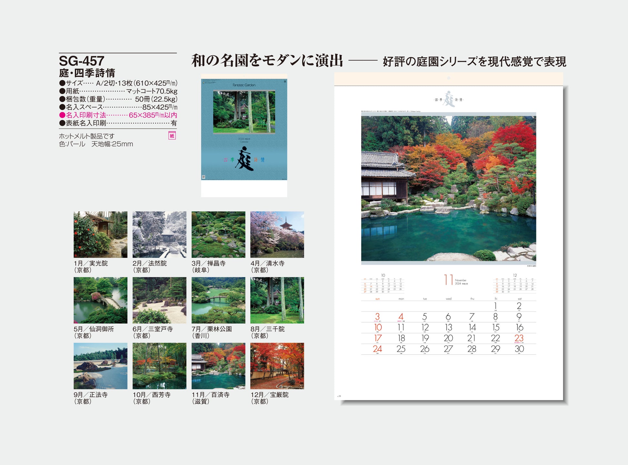Select the August 三千院 thumbnail

pos(277,300)
